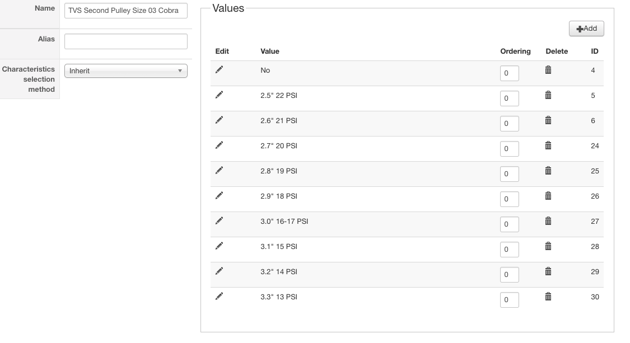The image size is (630, 343).
Task: Edit the 2.9" 18 PSI value
Action: (219, 195)
